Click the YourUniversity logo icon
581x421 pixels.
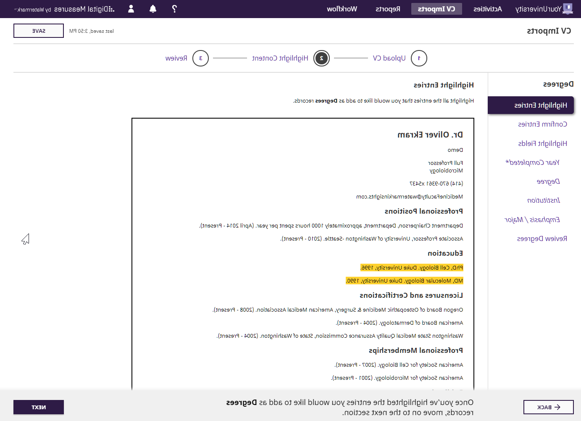[x=568, y=8]
